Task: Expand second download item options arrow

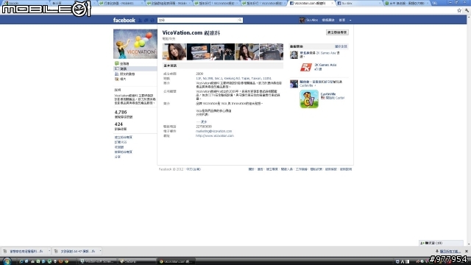Action: click(x=100, y=251)
